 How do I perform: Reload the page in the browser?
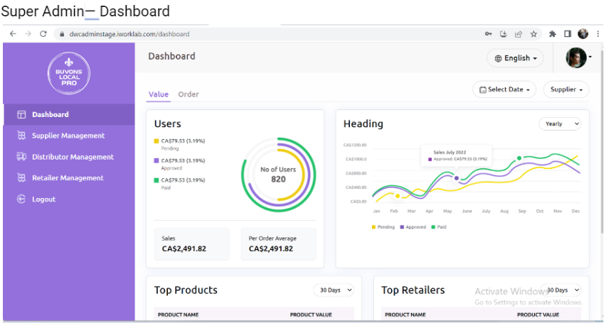[x=43, y=34]
